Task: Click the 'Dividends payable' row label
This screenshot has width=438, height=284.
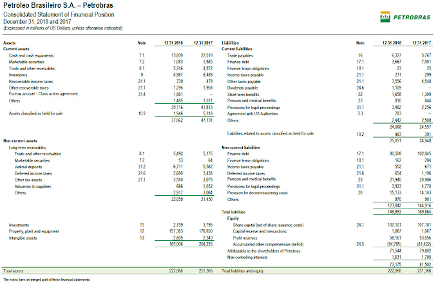Action: 242,88
